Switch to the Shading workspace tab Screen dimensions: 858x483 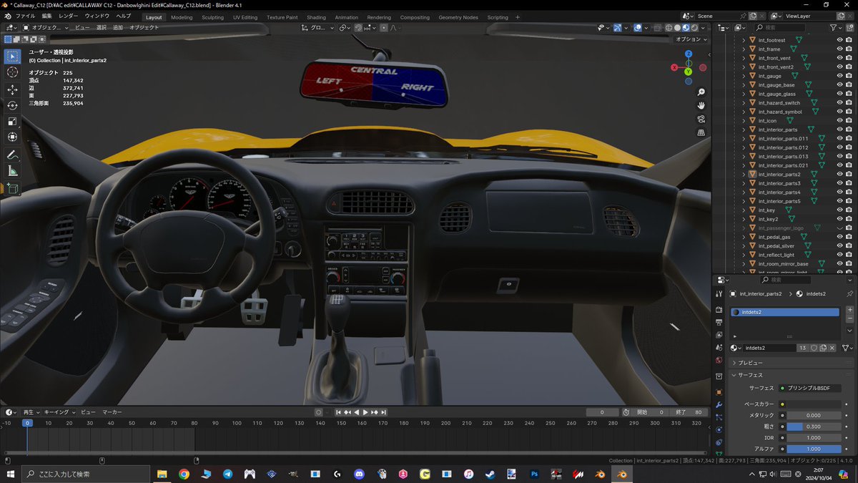click(316, 17)
